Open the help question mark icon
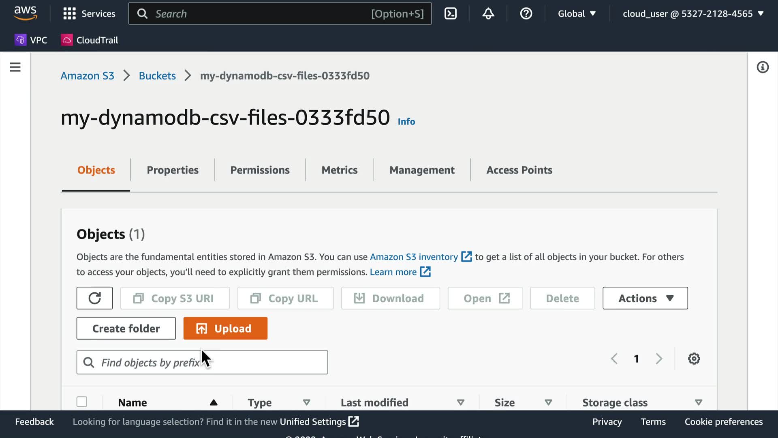 (526, 14)
